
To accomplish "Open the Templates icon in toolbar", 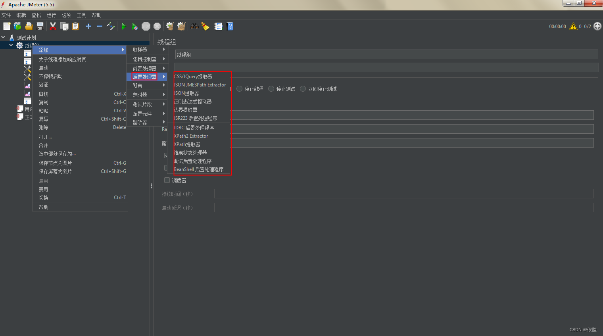I will pyautogui.click(x=17, y=26).
